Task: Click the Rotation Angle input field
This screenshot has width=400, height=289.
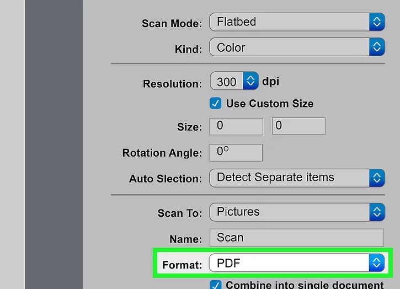Action: coord(236,152)
